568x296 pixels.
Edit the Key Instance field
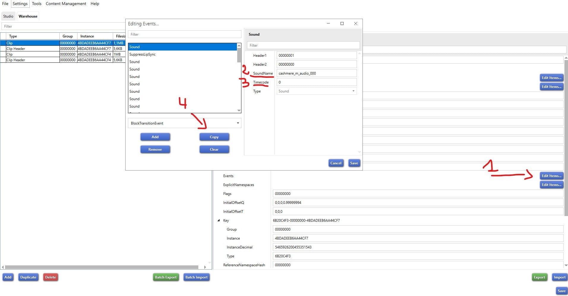(x=418, y=238)
